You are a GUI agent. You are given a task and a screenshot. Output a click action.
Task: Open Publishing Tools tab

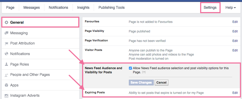click(111, 7)
